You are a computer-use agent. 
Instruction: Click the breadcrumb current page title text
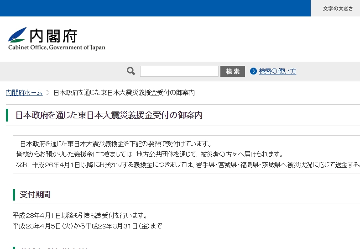click(x=124, y=93)
